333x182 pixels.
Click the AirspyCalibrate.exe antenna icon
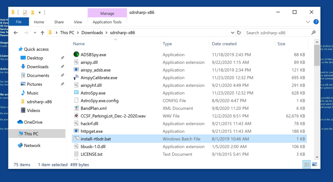tap(76, 77)
